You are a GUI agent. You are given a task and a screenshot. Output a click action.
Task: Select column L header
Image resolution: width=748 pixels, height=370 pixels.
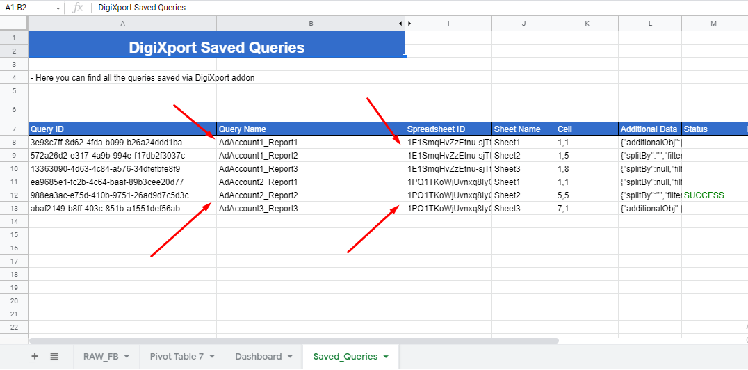pos(650,23)
